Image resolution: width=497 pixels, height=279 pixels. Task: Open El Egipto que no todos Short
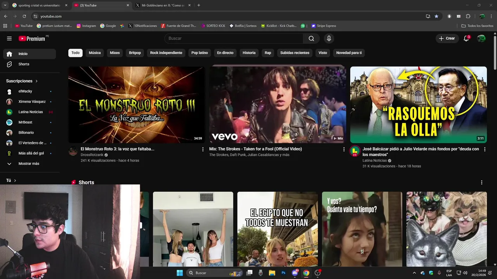pyautogui.click(x=277, y=229)
